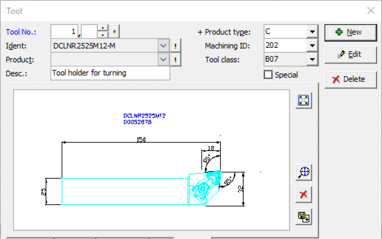This screenshot has height=239, width=382.
Task: Click the red X remove-drawing icon
Action: [303, 194]
